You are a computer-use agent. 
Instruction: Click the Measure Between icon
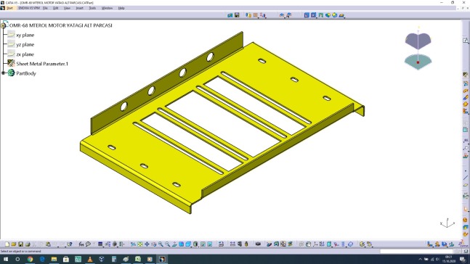[x=232, y=244]
